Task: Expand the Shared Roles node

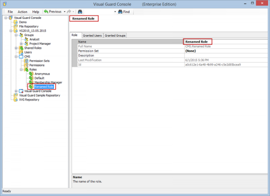Action: point(16,48)
